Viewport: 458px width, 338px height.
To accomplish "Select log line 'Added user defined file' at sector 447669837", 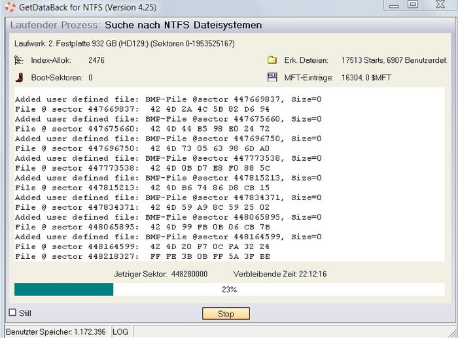I will pyautogui.click(x=168, y=99).
